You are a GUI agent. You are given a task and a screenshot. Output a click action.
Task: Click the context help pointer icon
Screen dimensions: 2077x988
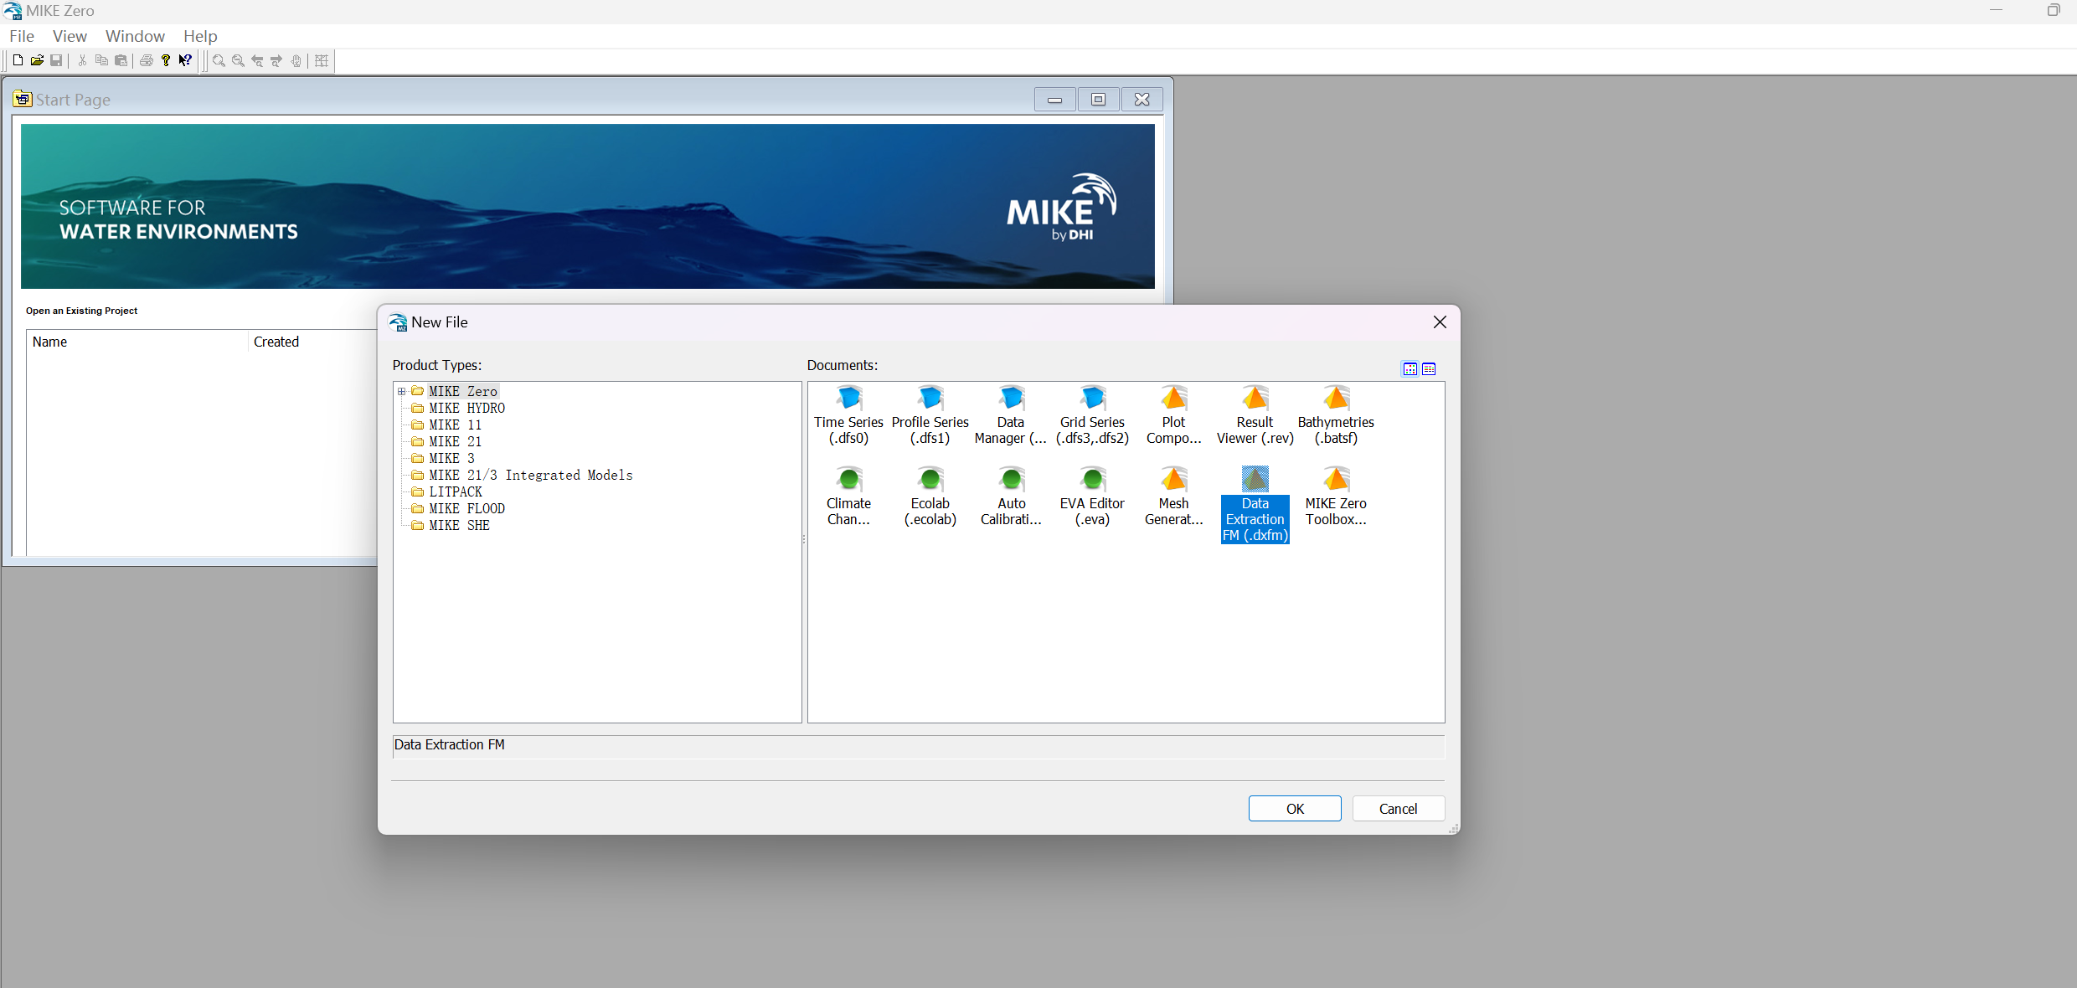click(185, 60)
